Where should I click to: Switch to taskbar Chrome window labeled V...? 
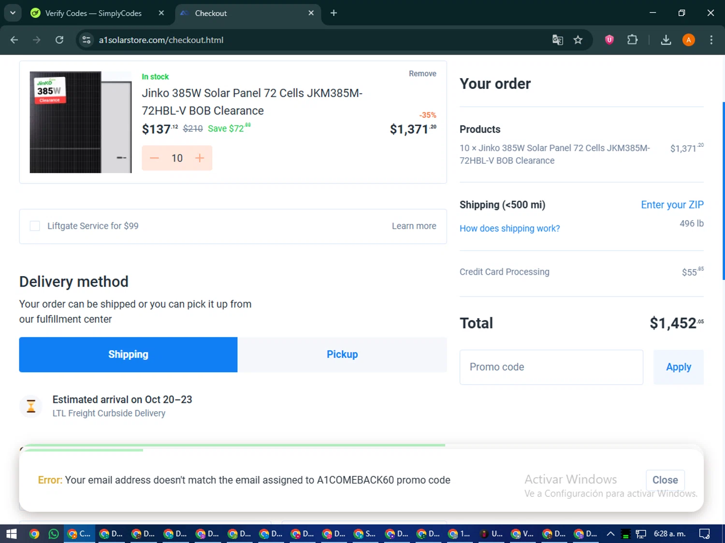point(523,534)
